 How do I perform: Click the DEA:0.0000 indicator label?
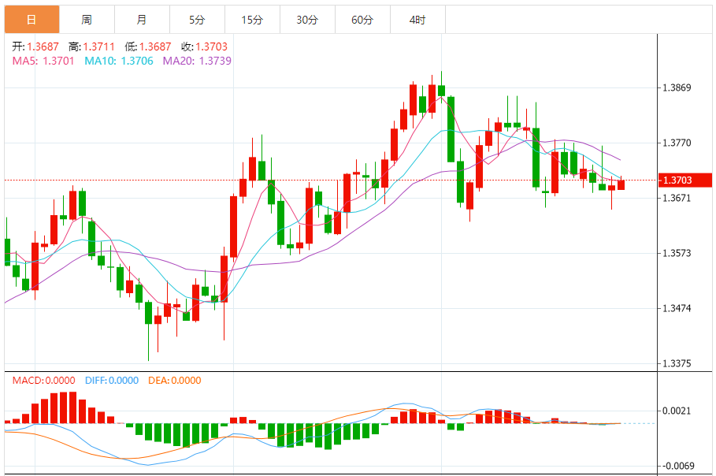coord(174,381)
